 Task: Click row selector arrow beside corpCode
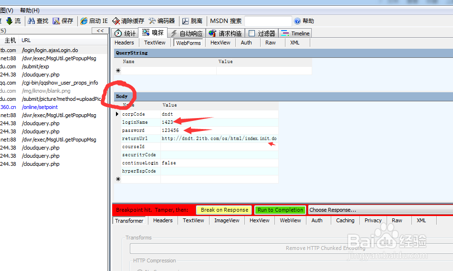pos(117,114)
